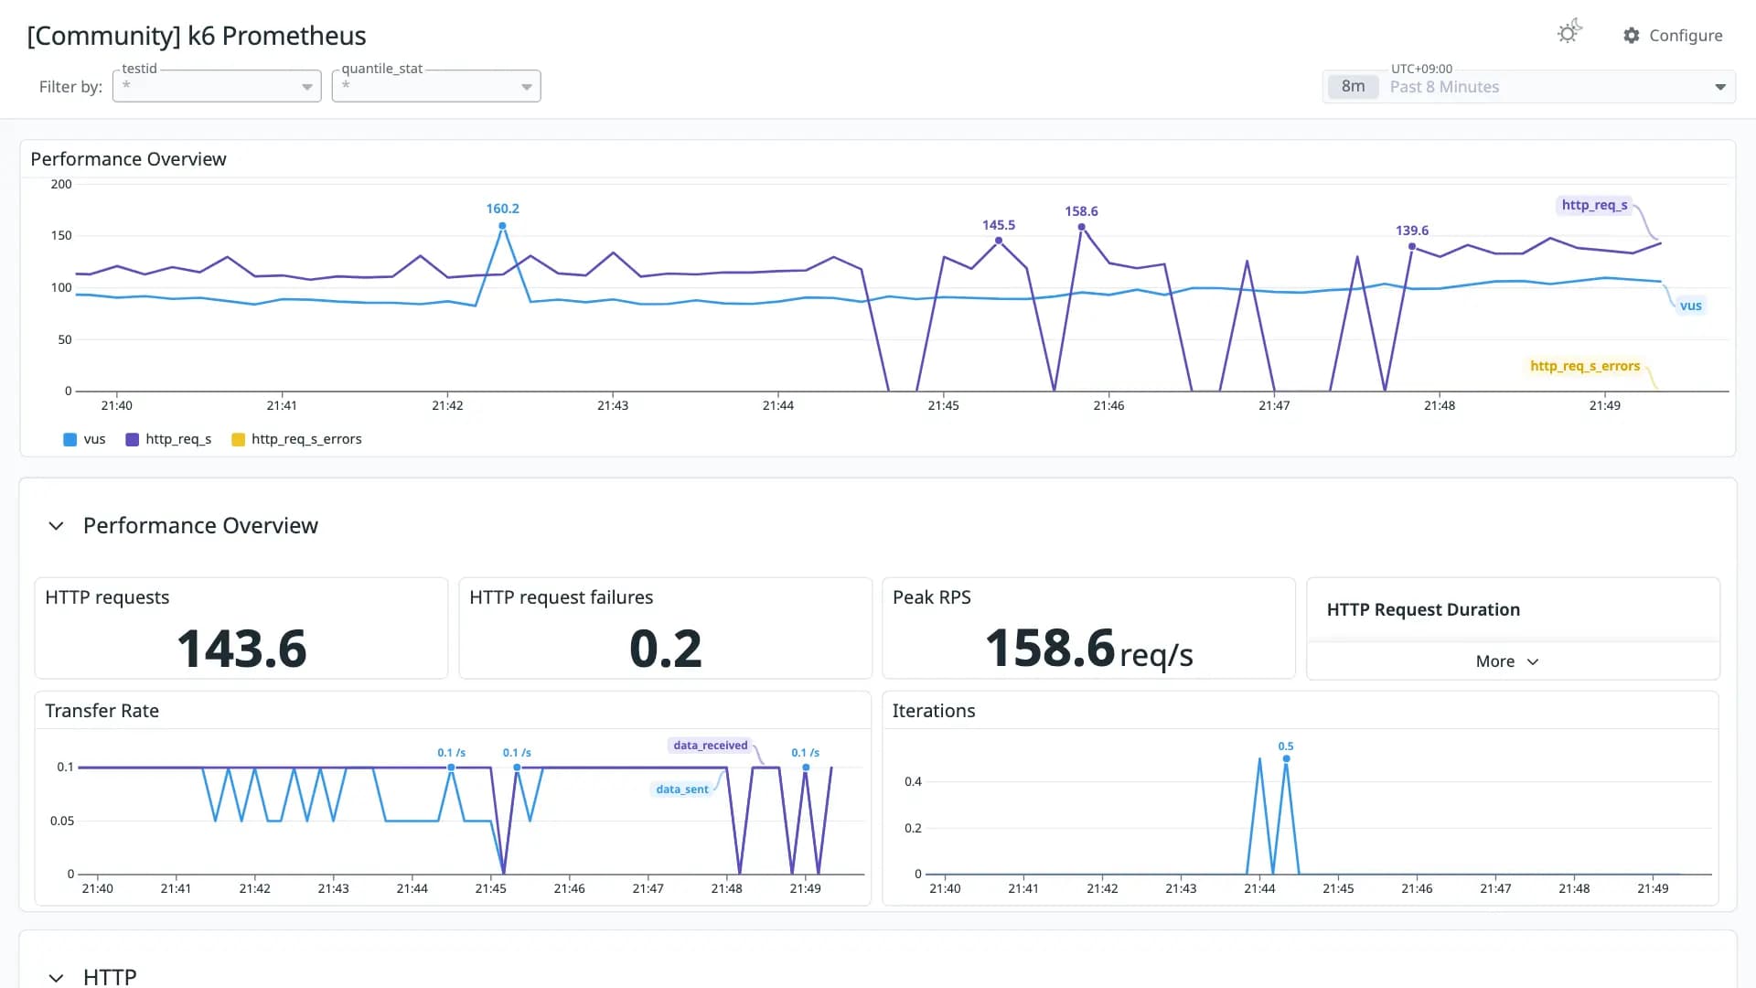This screenshot has width=1756, height=988.
Task: Toggle the light/dark theme sun-moon icon
Action: [x=1569, y=32]
